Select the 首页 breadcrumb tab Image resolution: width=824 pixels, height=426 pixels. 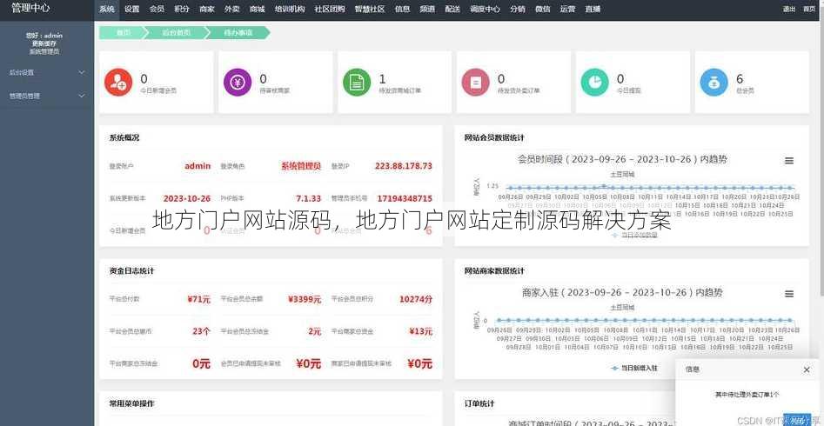(x=122, y=32)
